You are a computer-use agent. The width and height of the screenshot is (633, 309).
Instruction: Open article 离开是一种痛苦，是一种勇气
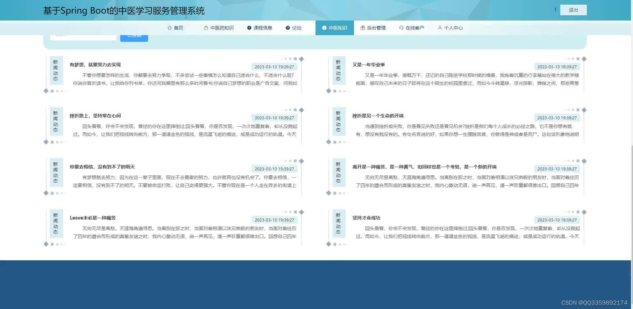424,167
